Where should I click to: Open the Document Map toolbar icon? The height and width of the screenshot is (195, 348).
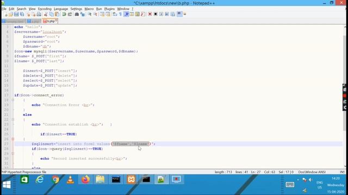[x=138, y=15]
